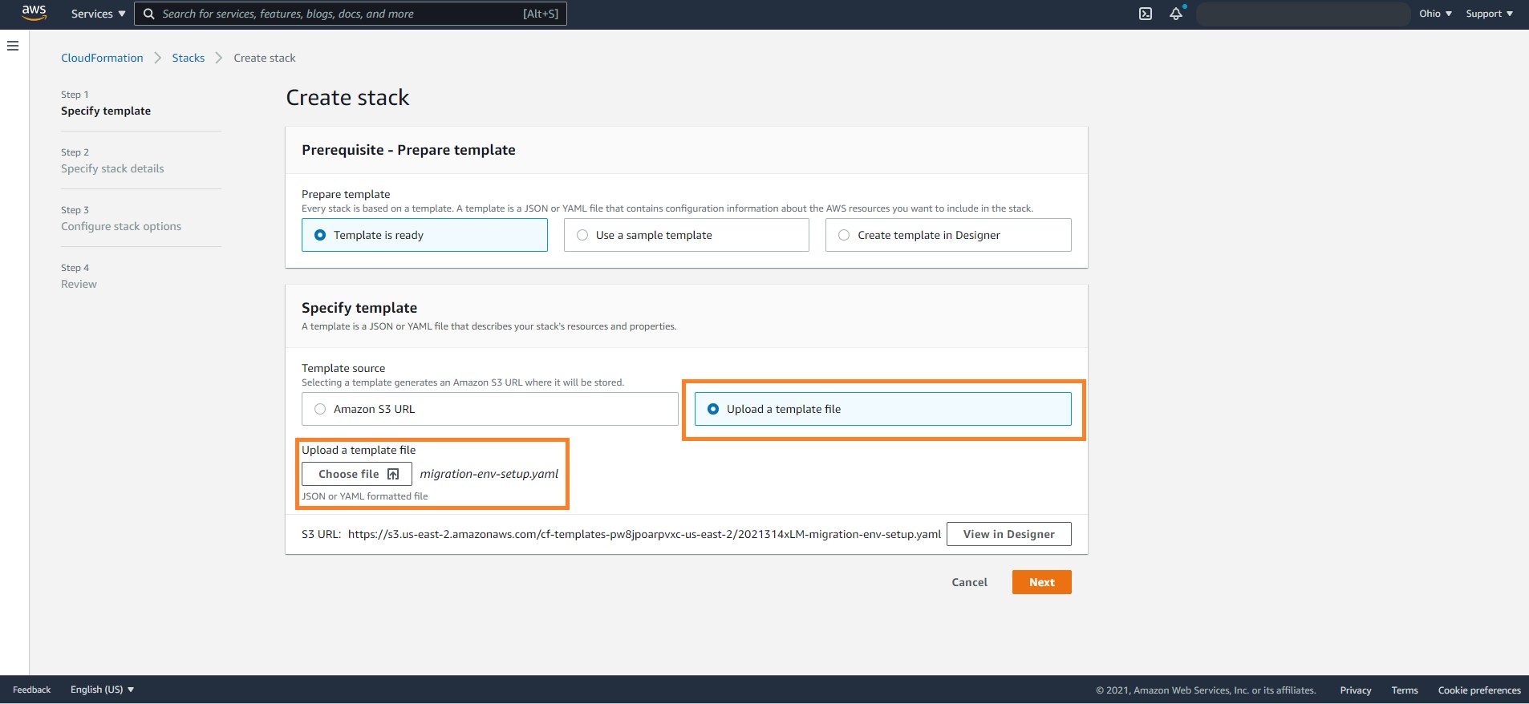1529x704 pixels.
Task: Open the hamburger navigation menu
Action: 13,46
